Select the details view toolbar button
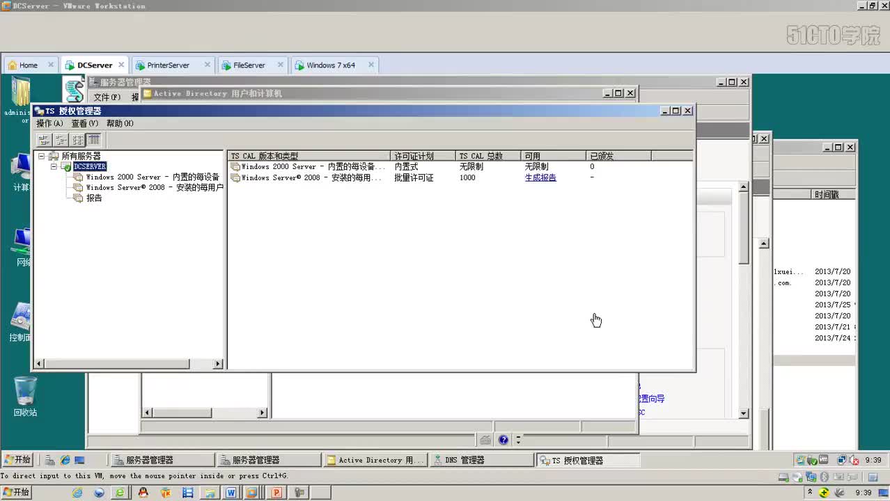The image size is (890, 501). (x=93, y=140)
